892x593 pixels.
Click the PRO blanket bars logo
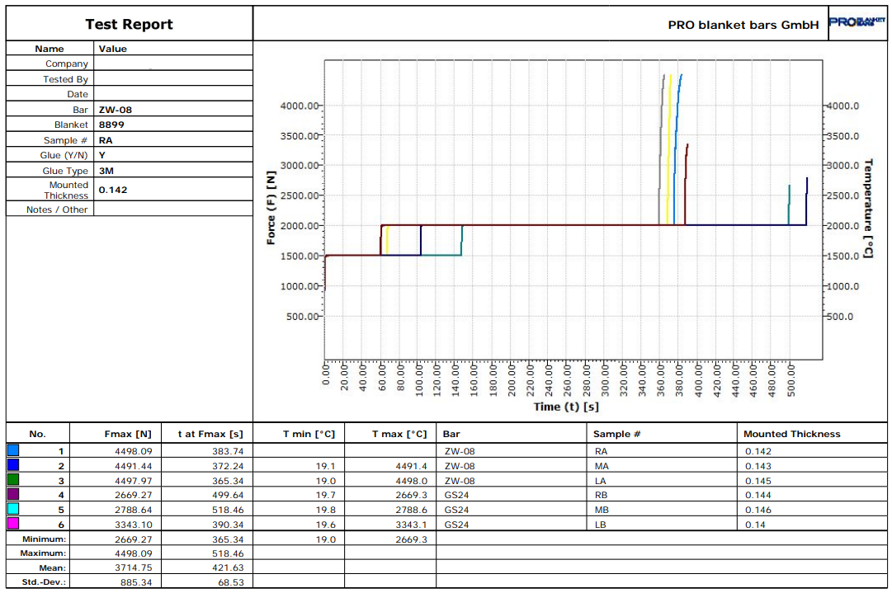857,22
